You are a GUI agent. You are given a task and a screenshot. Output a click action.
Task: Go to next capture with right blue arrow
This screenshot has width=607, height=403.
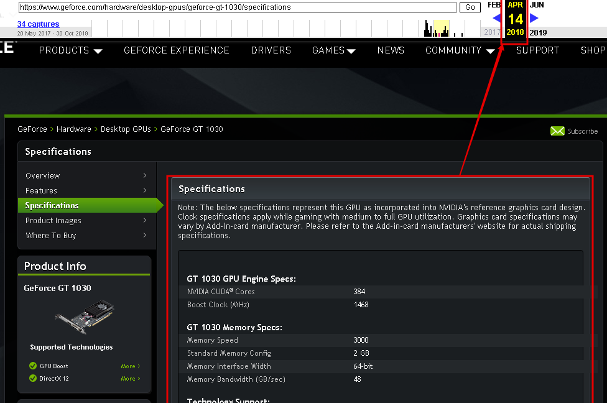[534, 18]
